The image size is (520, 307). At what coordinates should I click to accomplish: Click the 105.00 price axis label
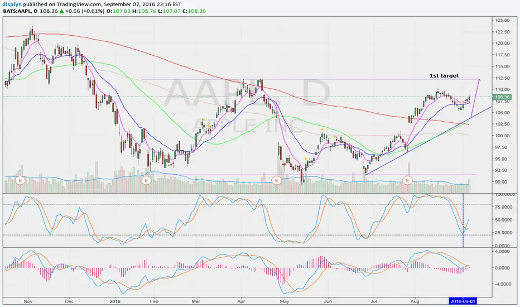tap(502, 113)
